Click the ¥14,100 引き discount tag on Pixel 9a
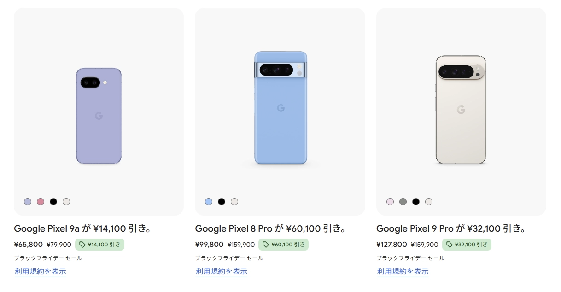 point(100,245)
